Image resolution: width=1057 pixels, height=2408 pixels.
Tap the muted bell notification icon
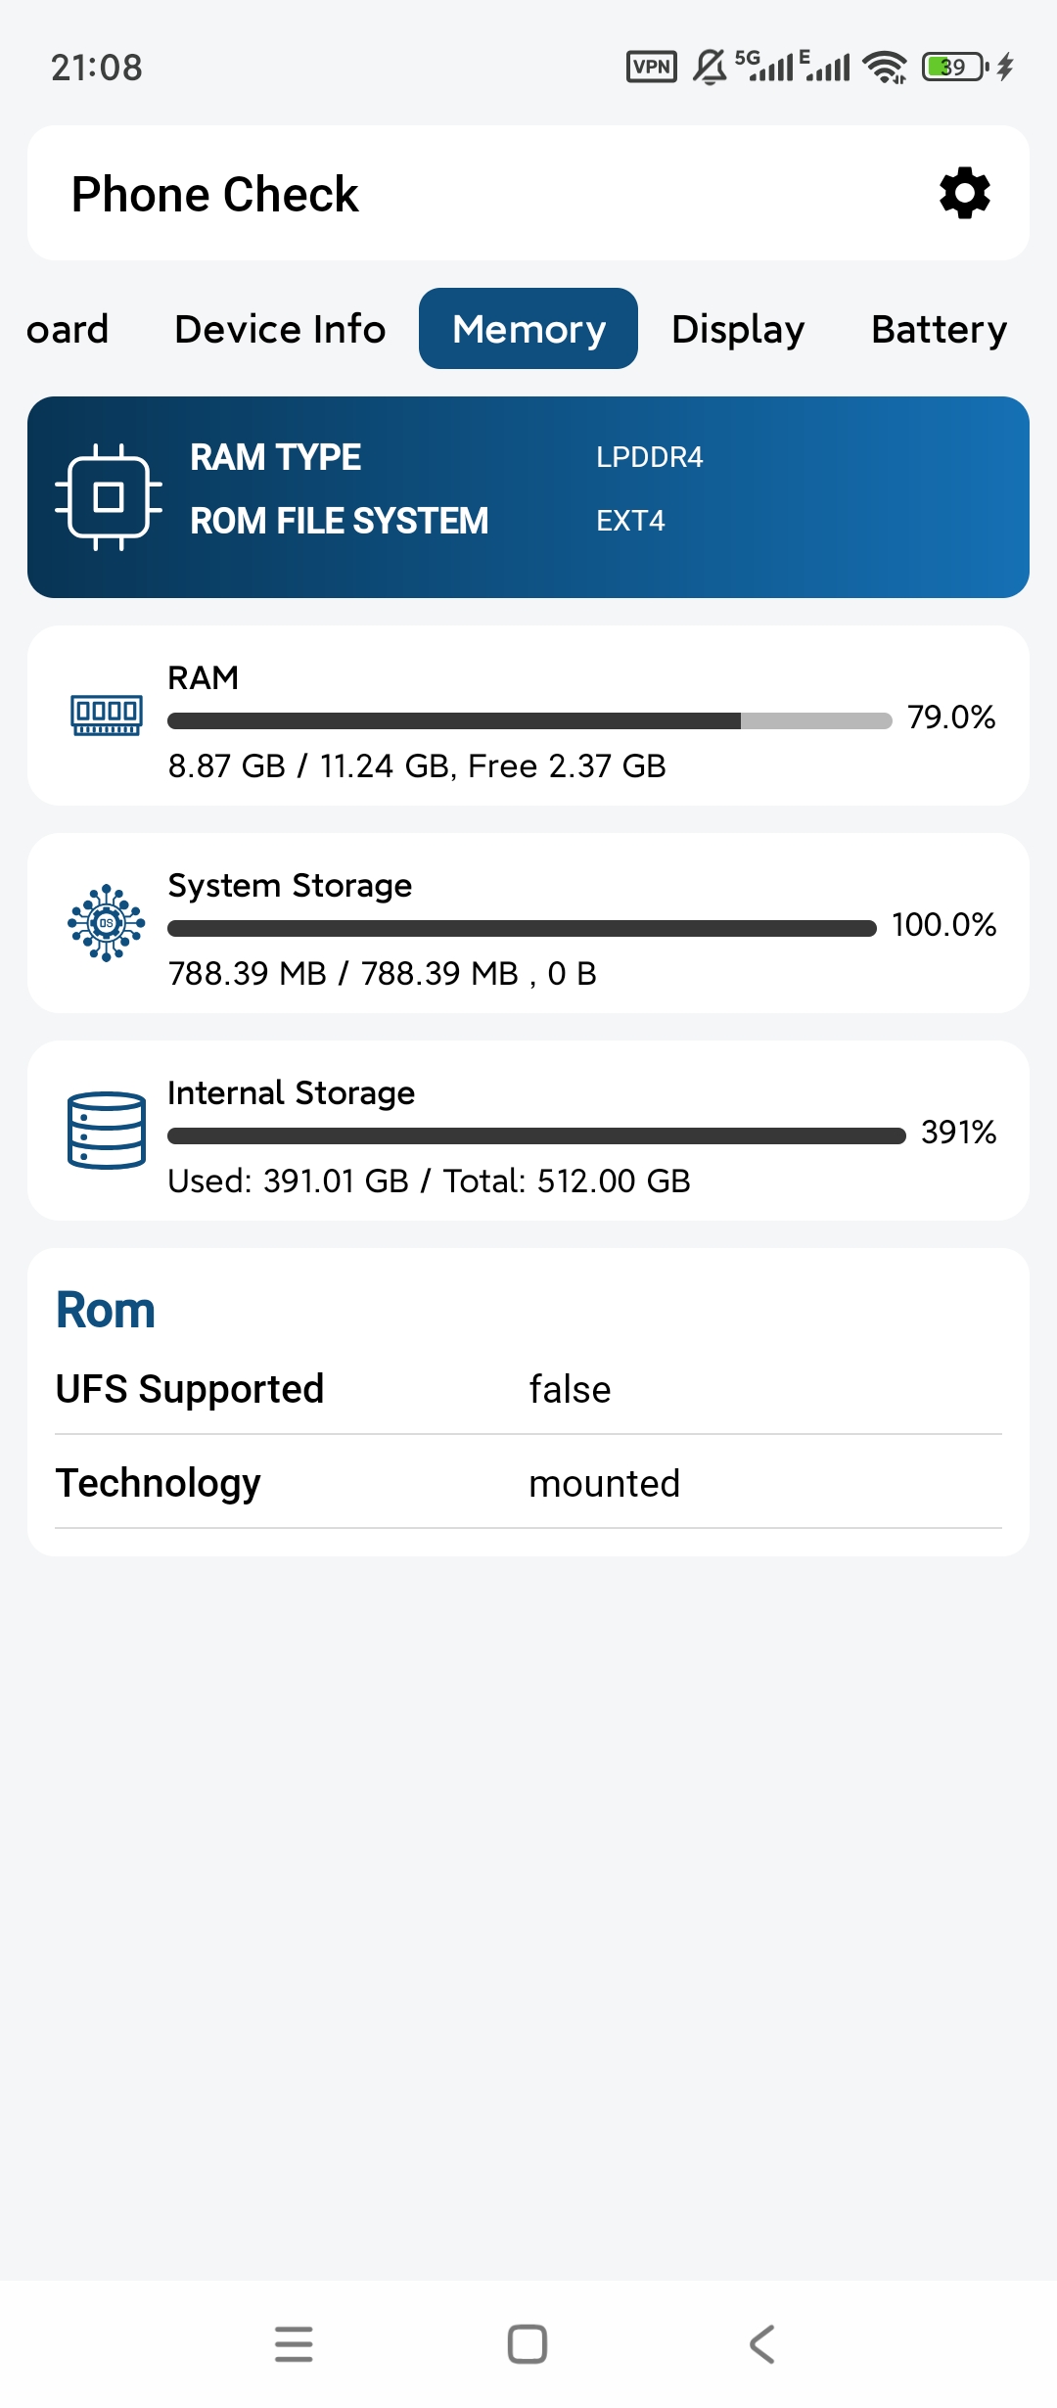point(710,67)
